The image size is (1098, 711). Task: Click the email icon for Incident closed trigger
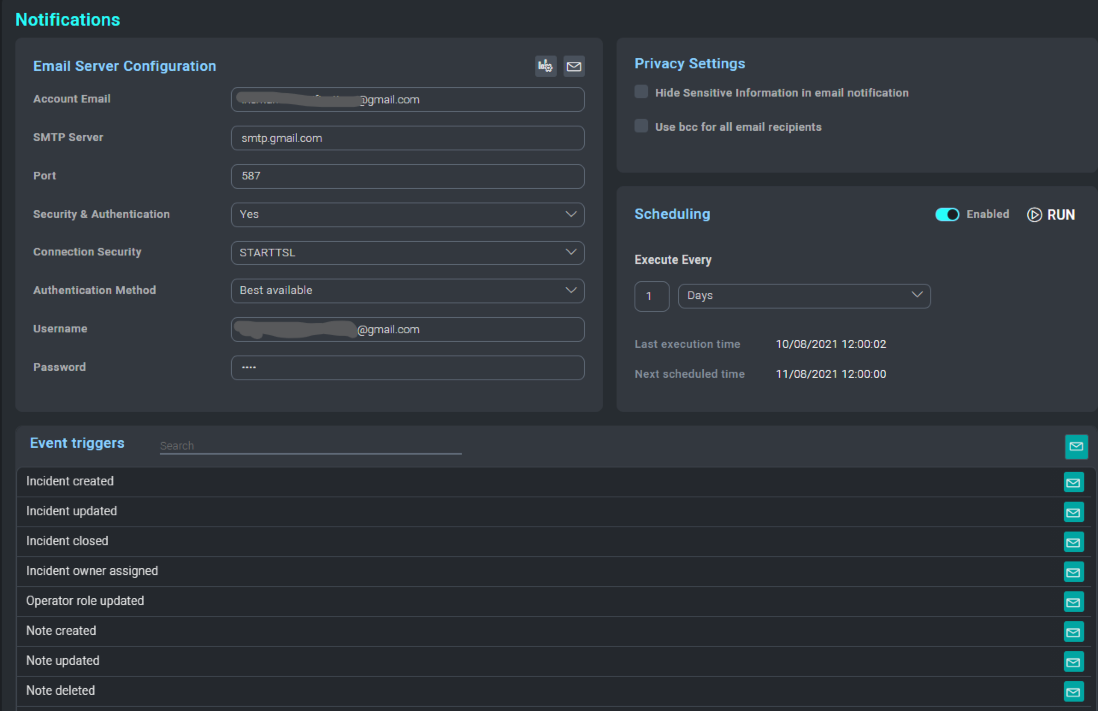[x=1074, y=542]
